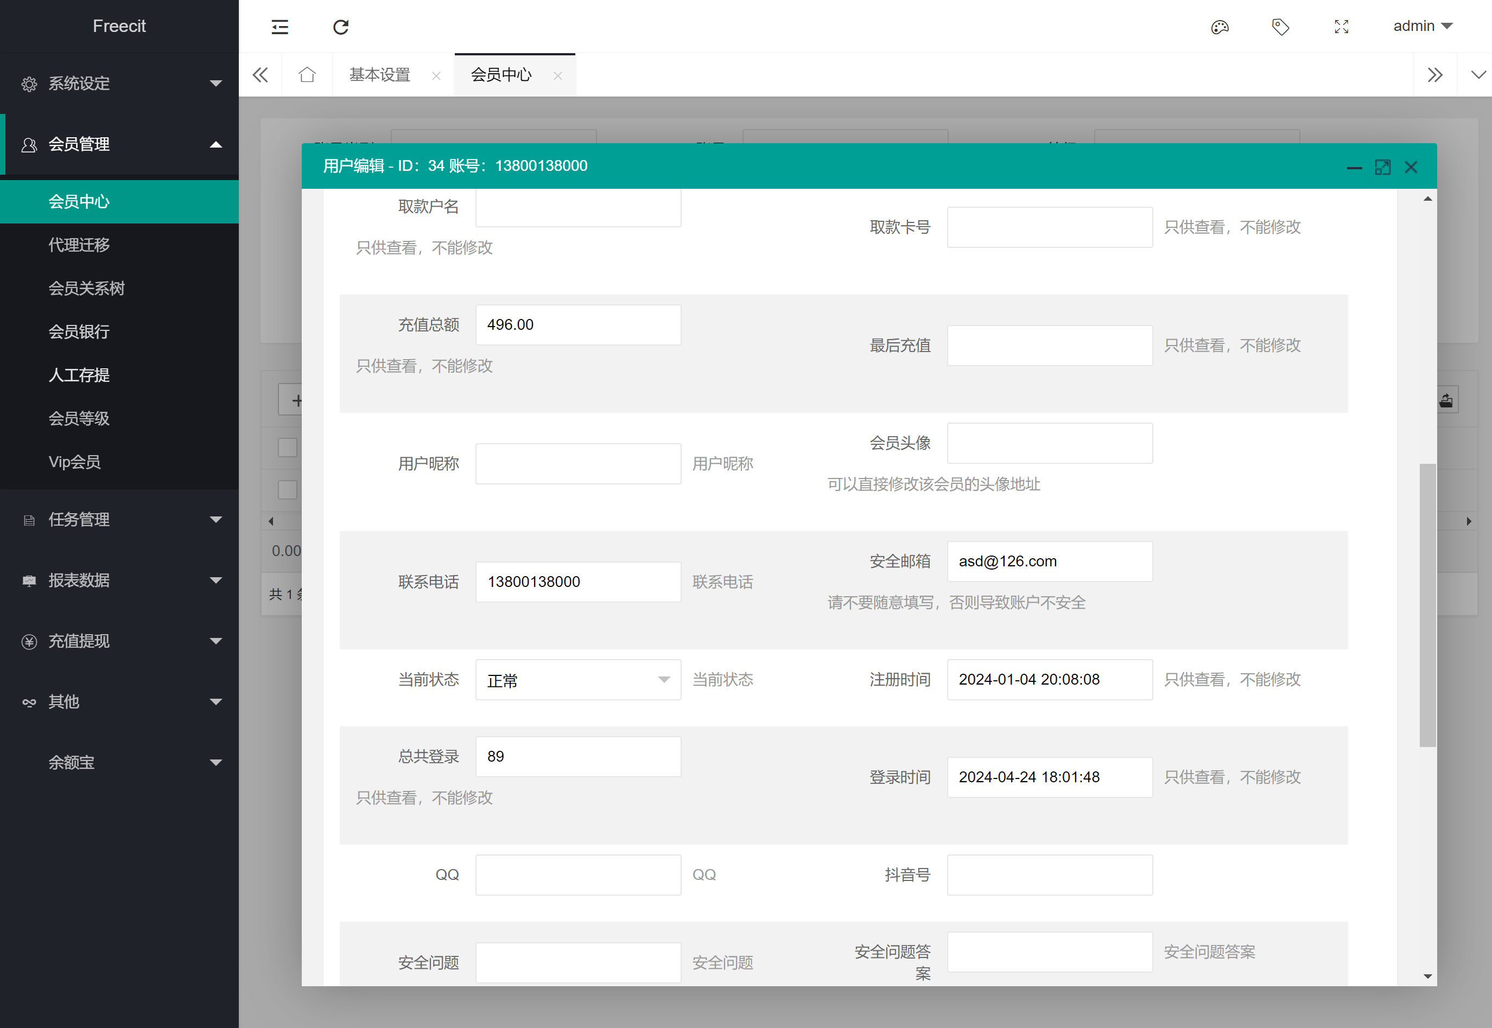Switch to 基本设置 tab
Screen dimensions: 1492x1028
pos(379,75)
